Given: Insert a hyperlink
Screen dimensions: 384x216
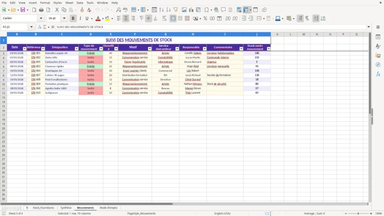Looking at the screenshot, I should [216, 10].
